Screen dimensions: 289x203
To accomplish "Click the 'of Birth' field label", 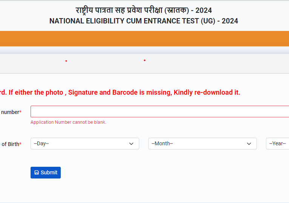I will click(x=10, y=144).
